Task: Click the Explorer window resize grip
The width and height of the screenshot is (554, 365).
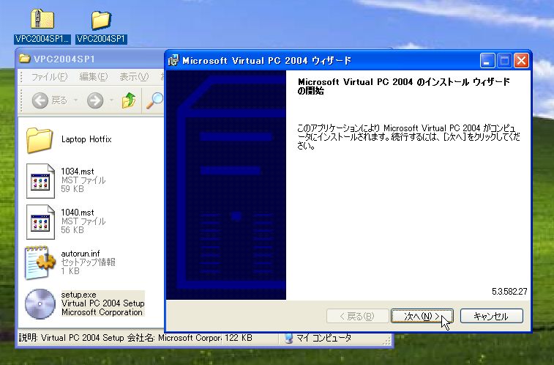Action: 387,341
